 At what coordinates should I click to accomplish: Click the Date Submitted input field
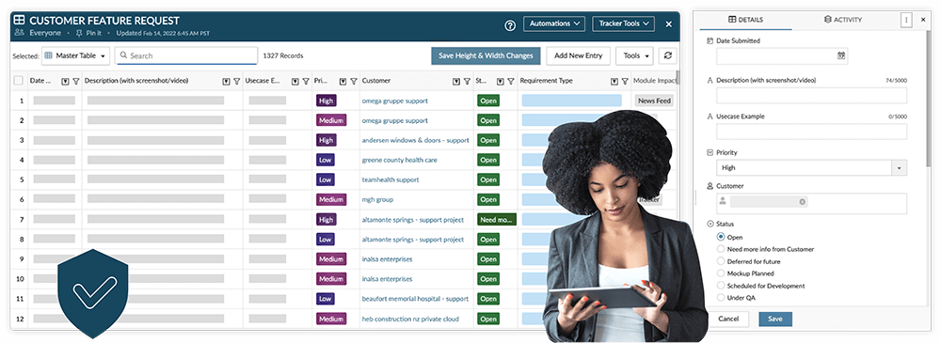pyautogui.click(x=782, y=55)
